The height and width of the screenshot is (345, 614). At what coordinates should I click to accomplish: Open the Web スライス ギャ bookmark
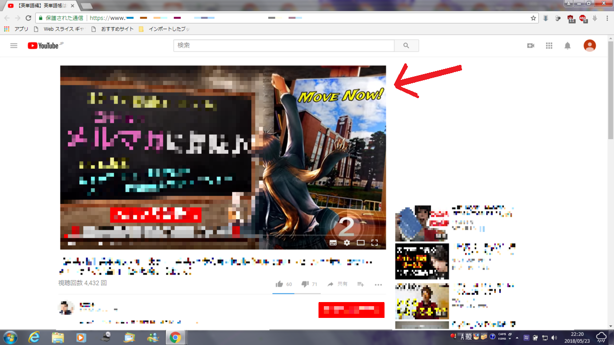[59, 29]
